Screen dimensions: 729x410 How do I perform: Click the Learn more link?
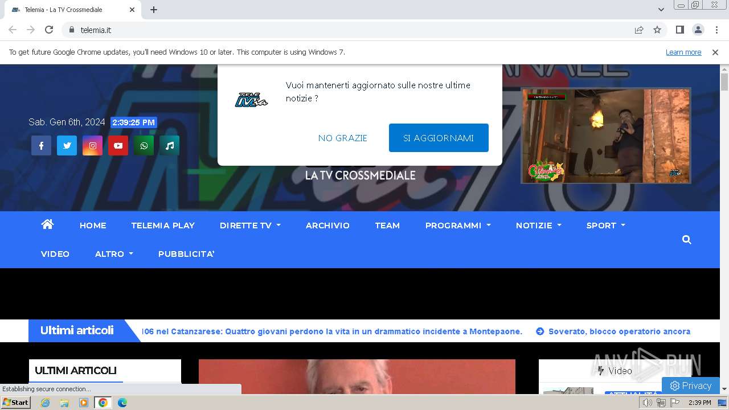(x=683, y=52)
